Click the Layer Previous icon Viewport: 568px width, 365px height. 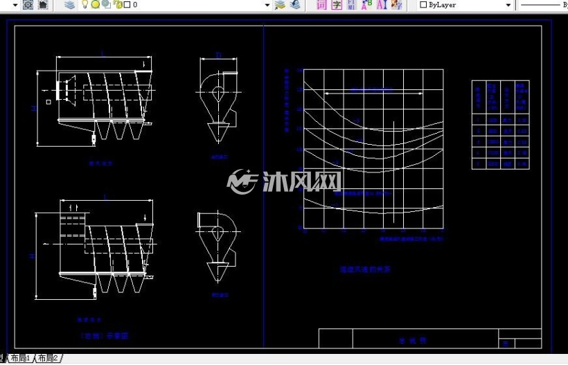tap(295, 5)
